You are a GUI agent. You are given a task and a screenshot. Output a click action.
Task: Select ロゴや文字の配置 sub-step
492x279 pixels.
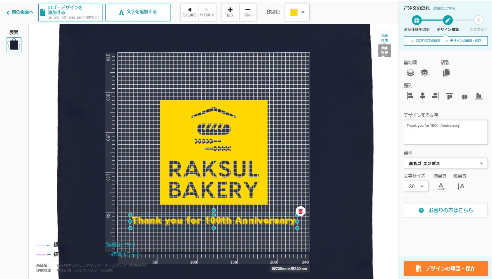(x=425, y=41)
